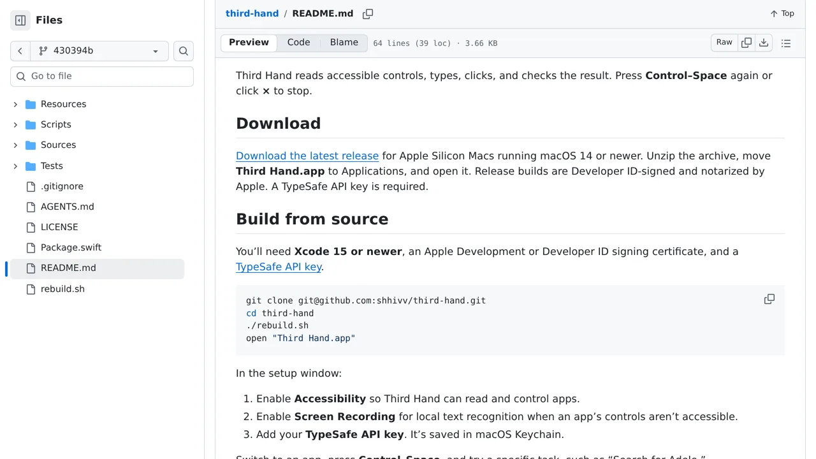Click the Resources folder icon

click(31, 105)
